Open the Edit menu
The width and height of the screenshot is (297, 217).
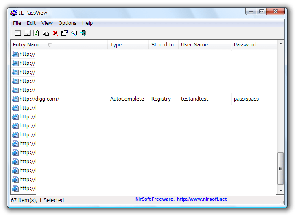point(31,23)
